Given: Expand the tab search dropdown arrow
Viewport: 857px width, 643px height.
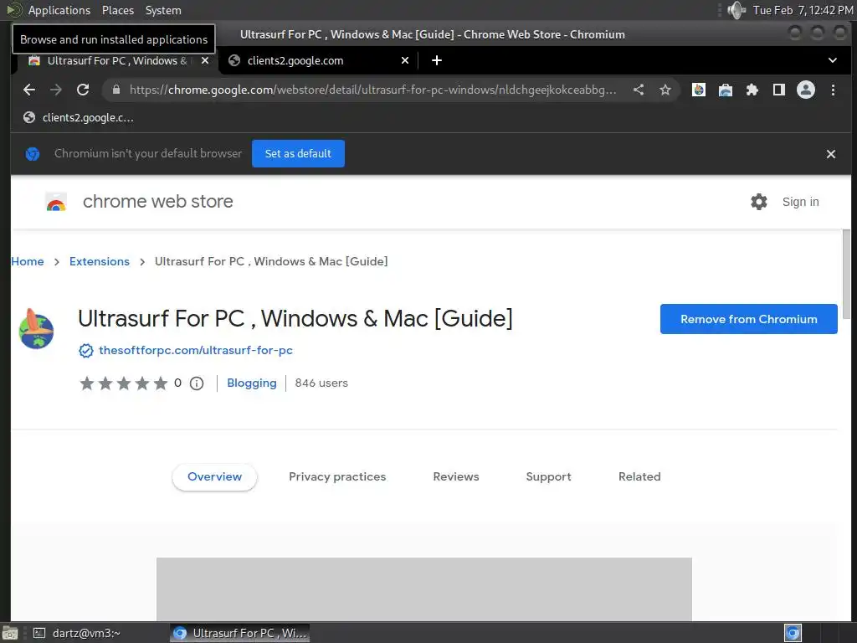Looking at the screenshot, I should (833, 60).
